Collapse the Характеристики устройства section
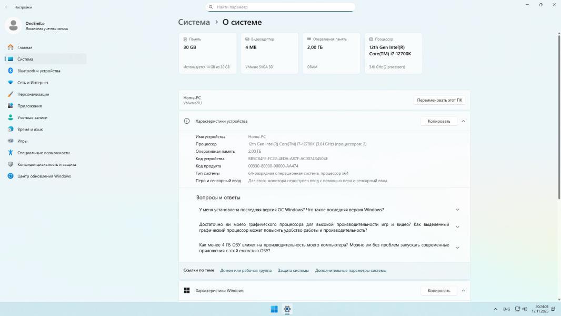The width and height of the screenshot is (561, 316). point(463,121)
